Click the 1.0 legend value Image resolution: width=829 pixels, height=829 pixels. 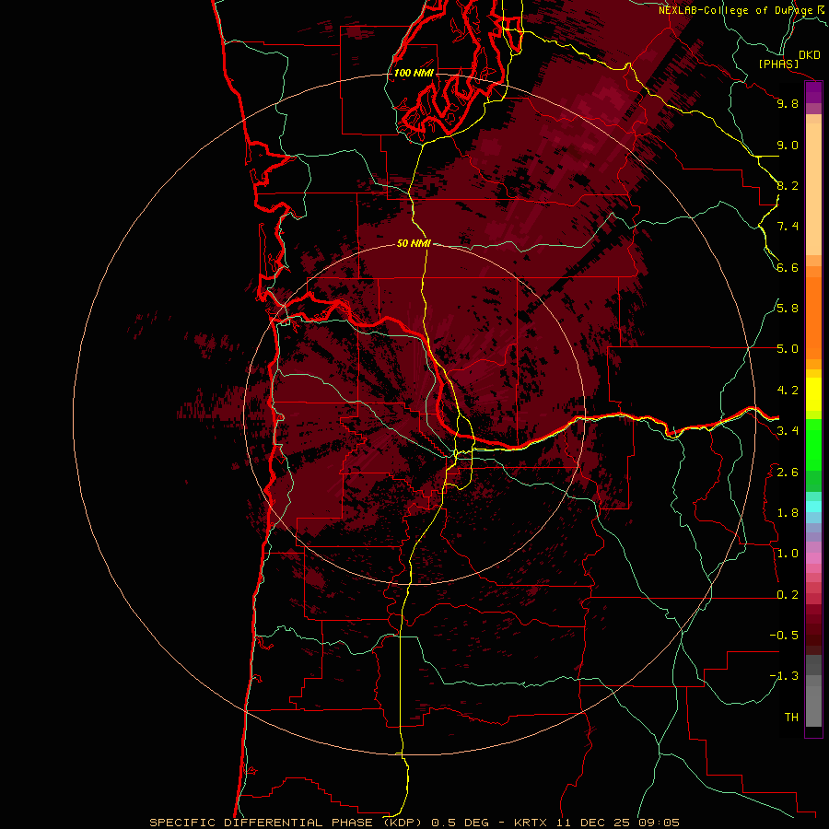click(x=788, y=554)
